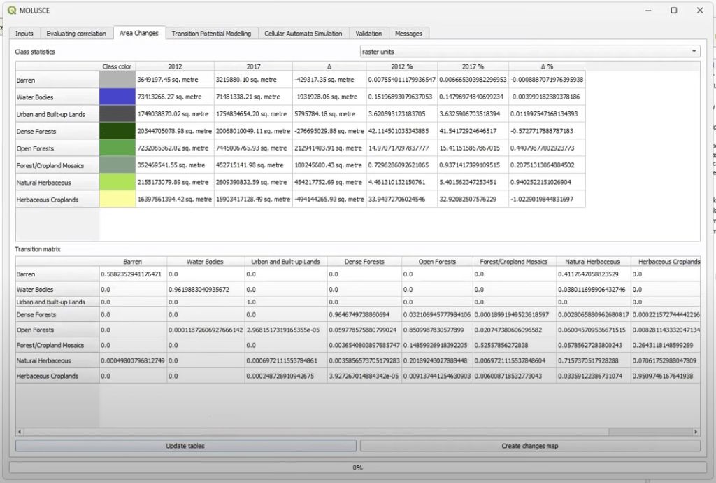This screenshot has width=716, height=483.
Task: Click transition cell 0.8509987830577899
Action: [437, 330]
